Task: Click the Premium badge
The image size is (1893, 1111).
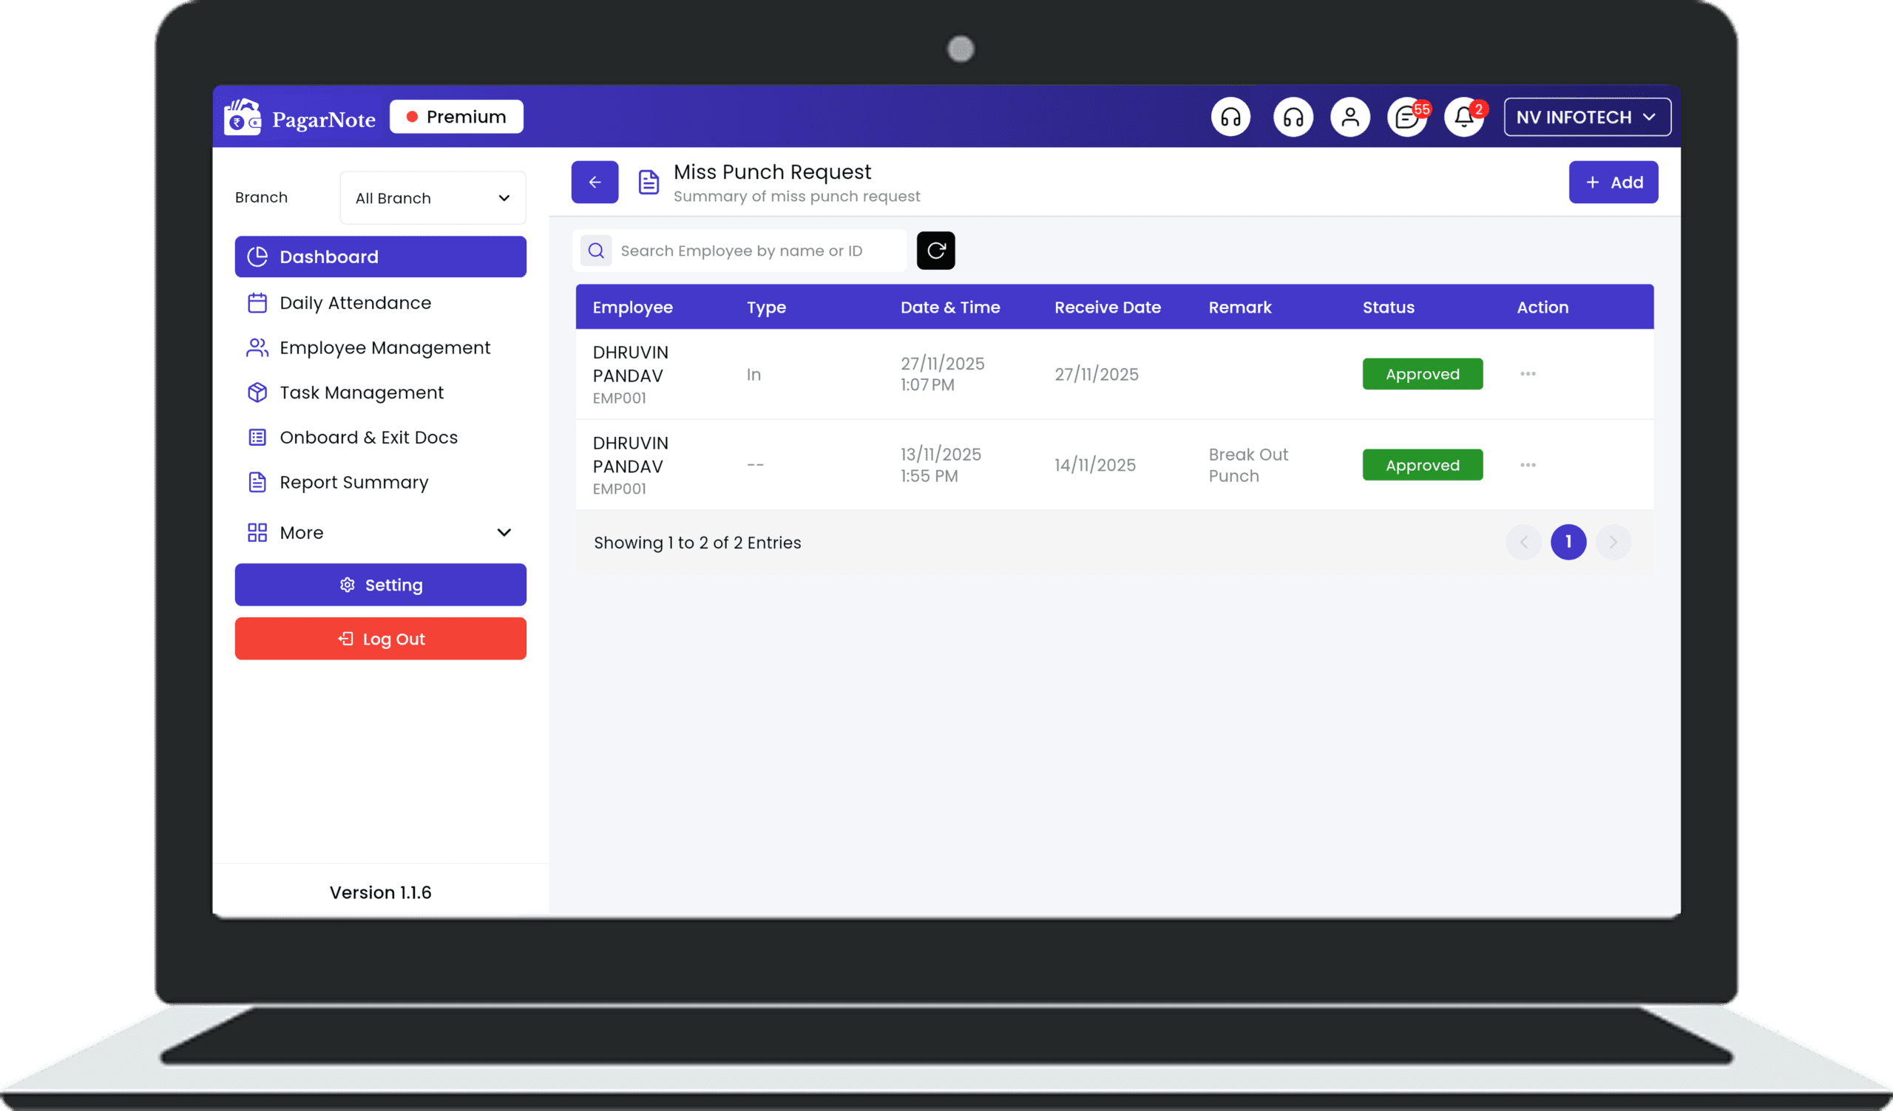Action: coord(456,117)
